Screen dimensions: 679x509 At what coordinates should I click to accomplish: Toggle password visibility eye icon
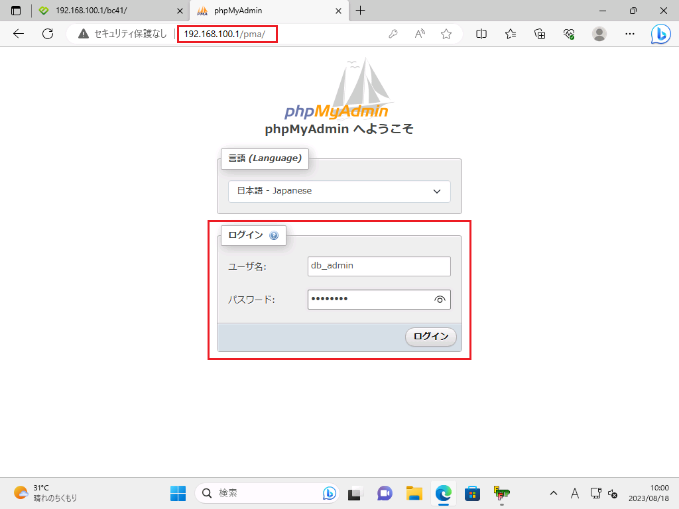click(440, 300)
